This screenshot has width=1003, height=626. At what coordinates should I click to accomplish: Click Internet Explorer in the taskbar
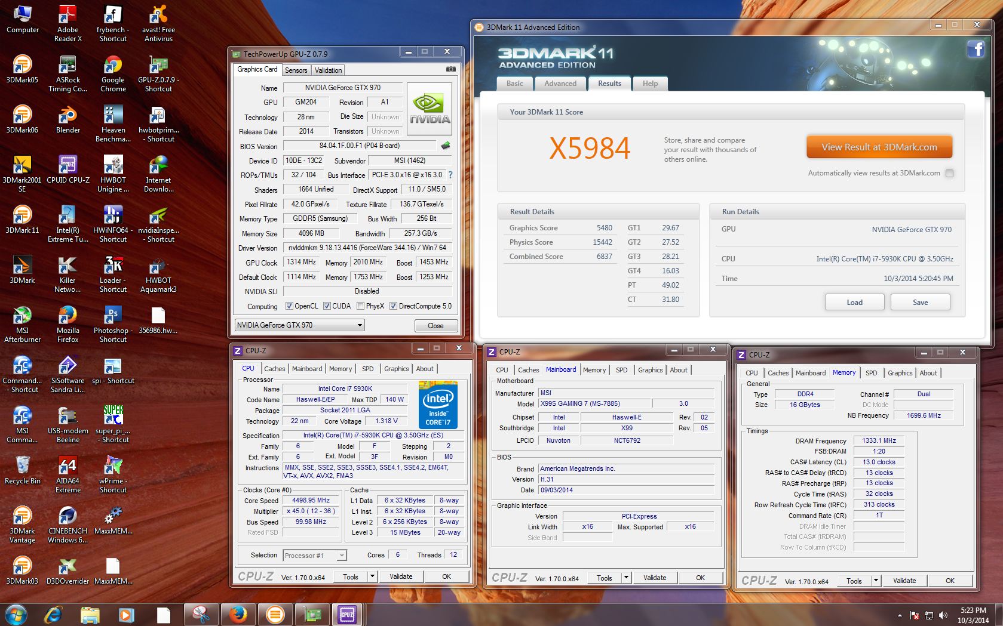click(x=53, y=614)
